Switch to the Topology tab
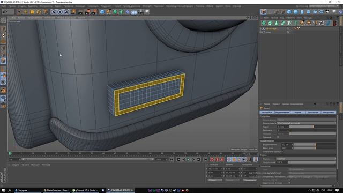Screen dimensions: 343x193 click(313, 112)
